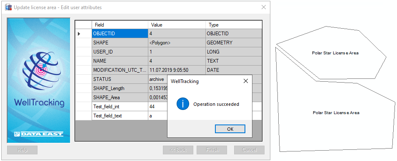Click the row selector arrow beside OBJECTID
397x161 pixels.
click(79, 34)
